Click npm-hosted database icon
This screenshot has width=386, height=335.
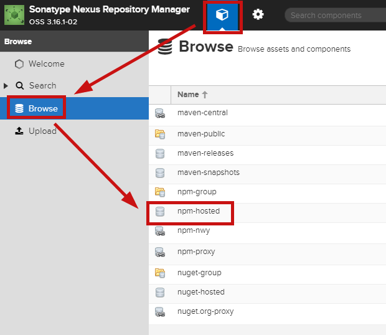click(160, 212)
